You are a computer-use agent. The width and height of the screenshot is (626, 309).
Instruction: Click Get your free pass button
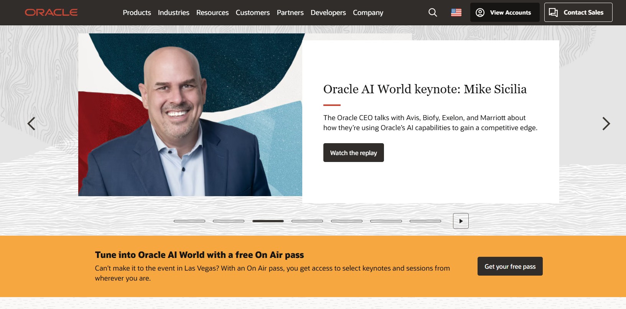click(510, 266)
